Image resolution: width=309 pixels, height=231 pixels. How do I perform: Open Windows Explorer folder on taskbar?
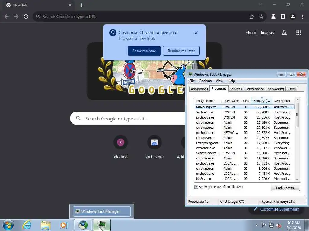click(46, 225)
